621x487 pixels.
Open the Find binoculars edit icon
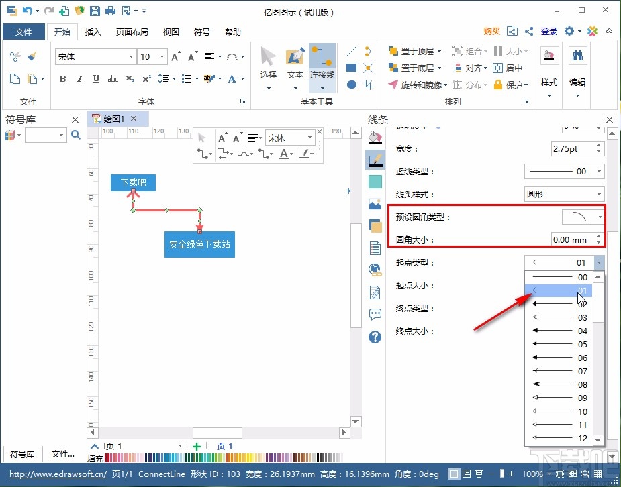(577, 56)
